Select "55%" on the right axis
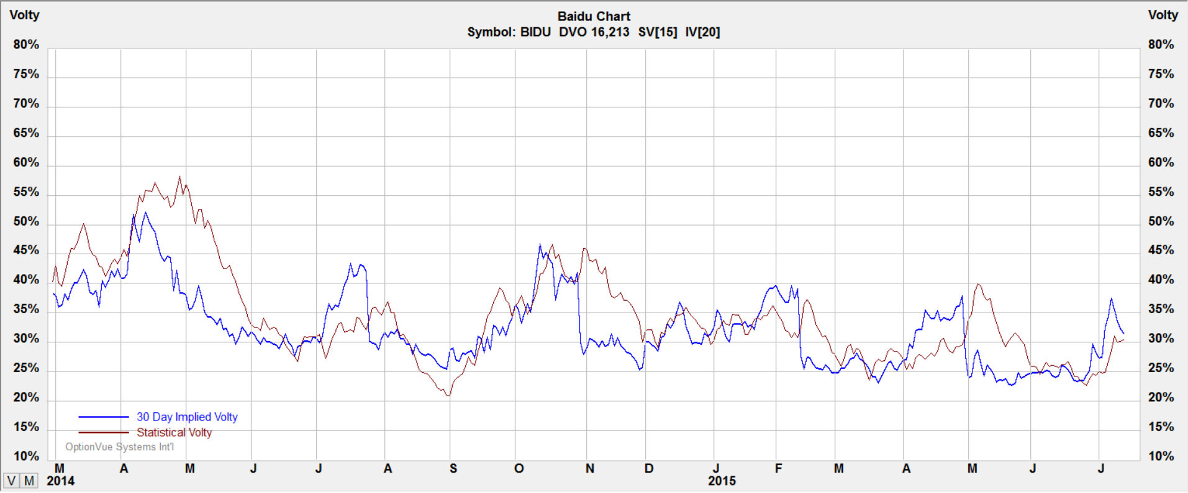Screen dimensions: 1188x493 point(1161,192)
